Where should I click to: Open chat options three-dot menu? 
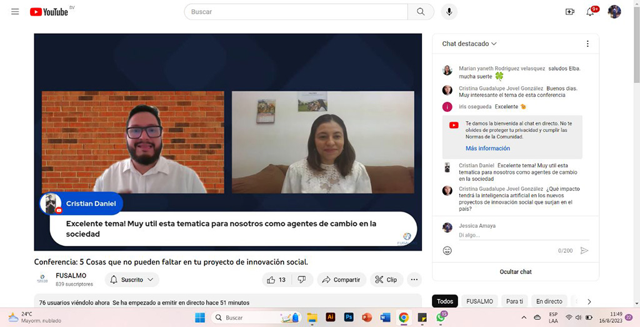587,44
